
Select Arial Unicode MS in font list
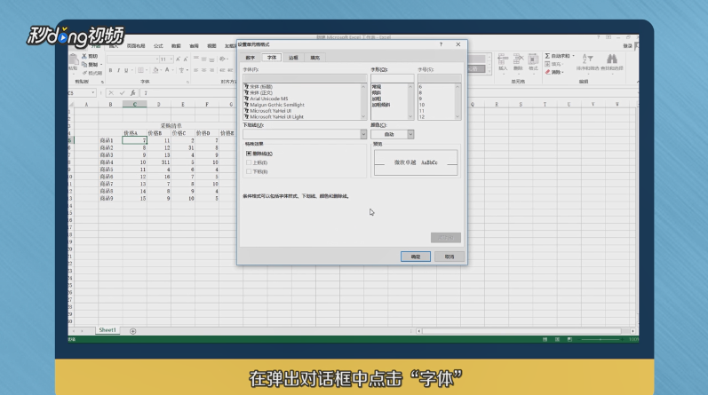click(x=269, y=99)
